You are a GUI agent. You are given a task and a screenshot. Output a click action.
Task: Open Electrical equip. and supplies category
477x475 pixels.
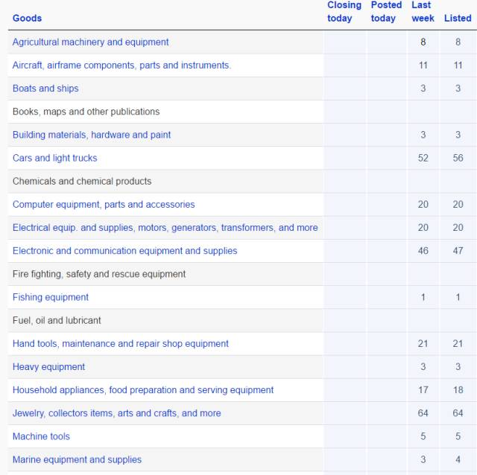click(x=165, y=228)
